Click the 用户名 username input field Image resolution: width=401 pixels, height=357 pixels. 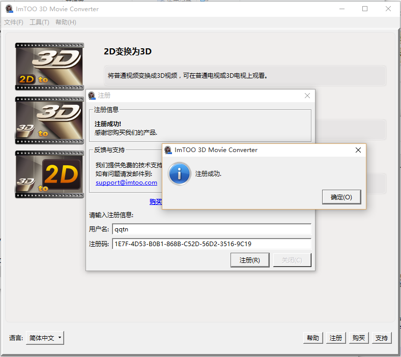coord(211,229)
